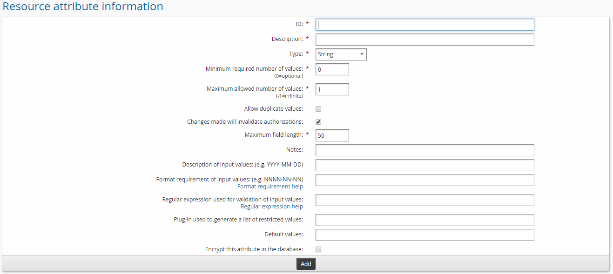Select the maximum allowed number of values field

pyautogui.click(x=332, y=89)
